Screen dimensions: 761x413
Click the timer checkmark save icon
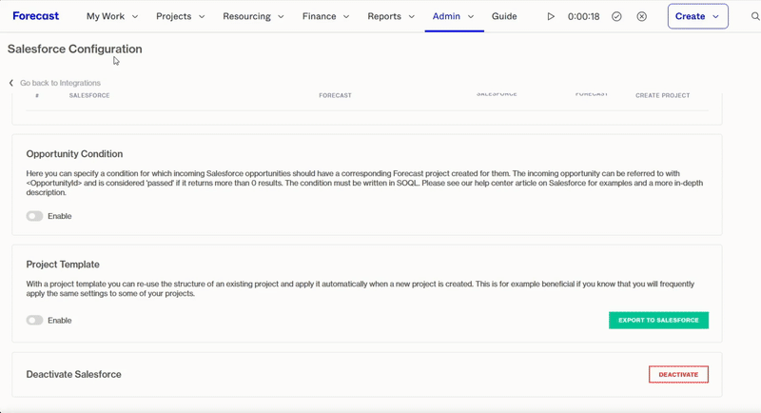[616, 16]
